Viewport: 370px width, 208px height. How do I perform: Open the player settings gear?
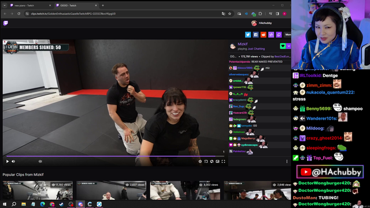[x=200, y=161]
